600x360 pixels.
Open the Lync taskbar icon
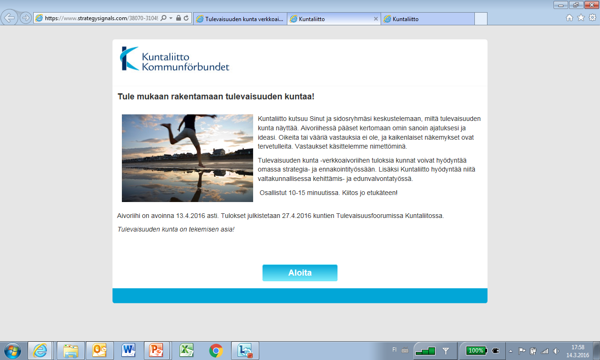(245, 351)
